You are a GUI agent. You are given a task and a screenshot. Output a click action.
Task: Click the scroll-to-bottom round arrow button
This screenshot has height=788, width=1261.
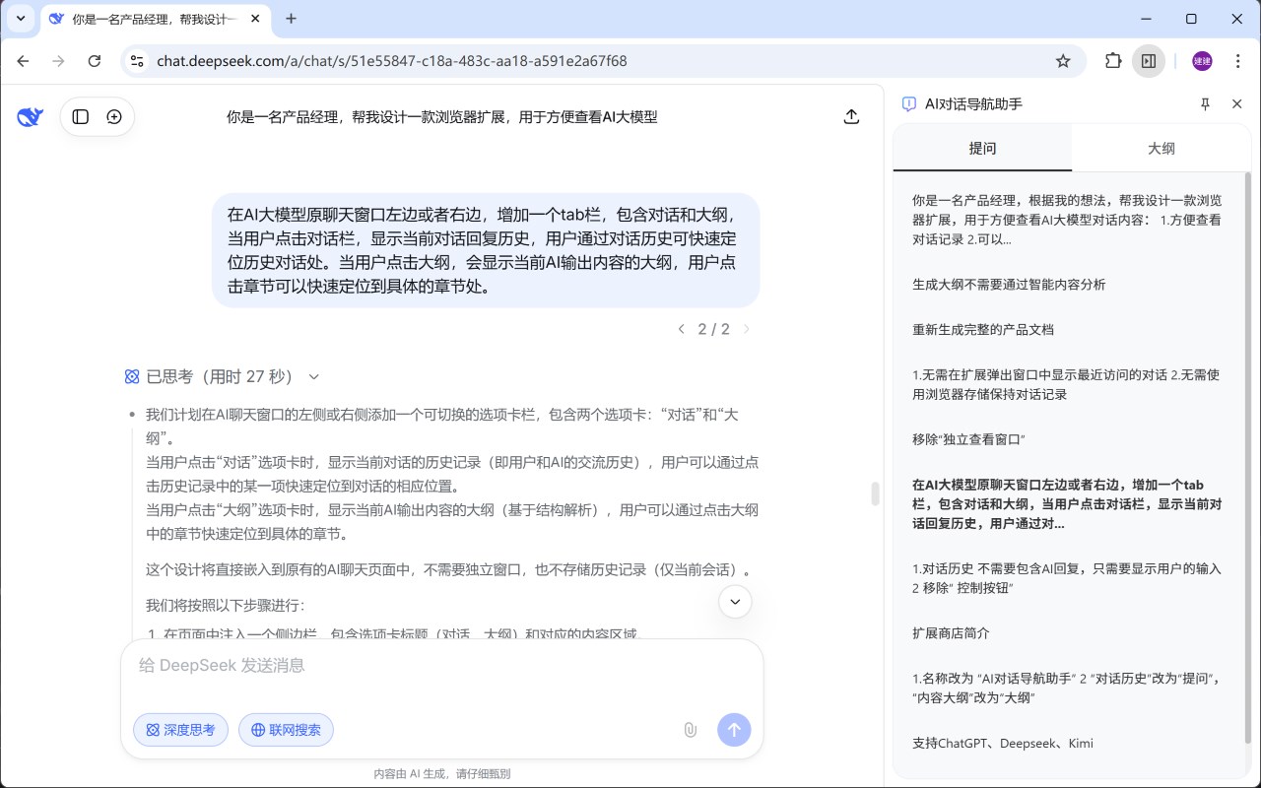pyautogui.click(x=735, y=602)
